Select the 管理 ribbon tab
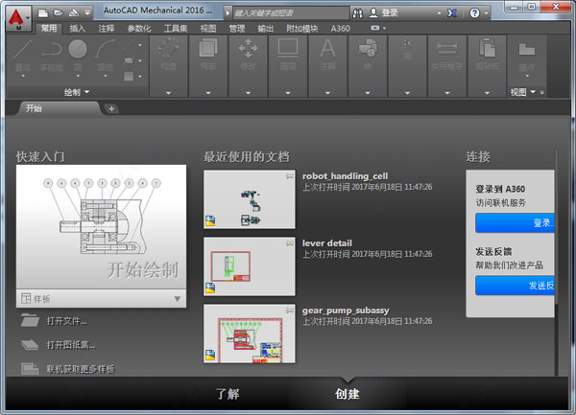Screen dimensions: 576x415 point(237,28)
